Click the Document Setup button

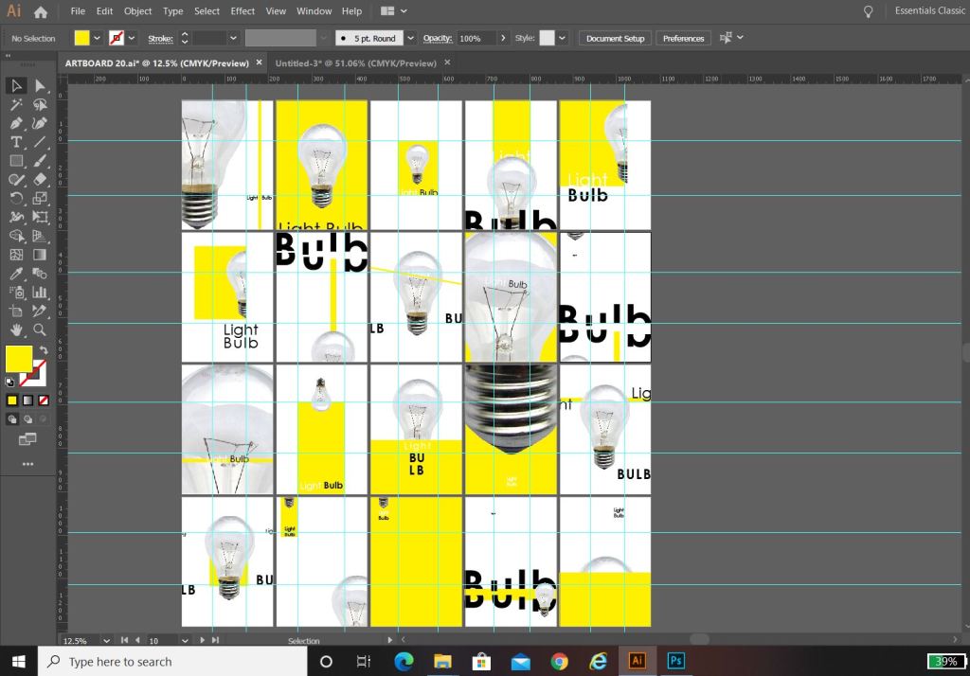(615, 38)
